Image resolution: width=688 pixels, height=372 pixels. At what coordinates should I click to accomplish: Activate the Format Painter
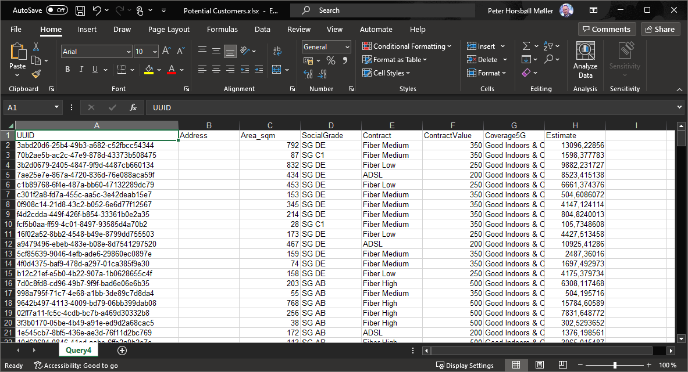coord(35,73)
